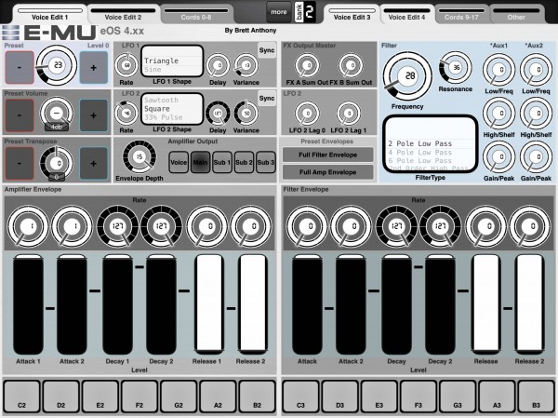Go to the Voice Edit 4 tab
The width and height of the screenshot is (558, 418).
[406, 15]
